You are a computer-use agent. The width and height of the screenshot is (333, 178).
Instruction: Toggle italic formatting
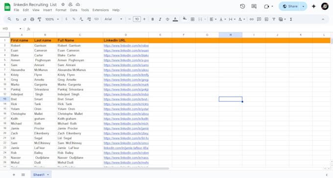click(x=160, y=19)
